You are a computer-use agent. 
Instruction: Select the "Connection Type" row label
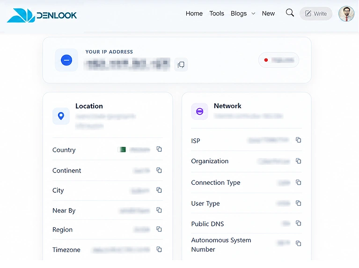click(x=216, y=182)
